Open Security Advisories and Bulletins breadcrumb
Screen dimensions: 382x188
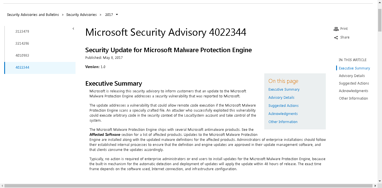33,15
